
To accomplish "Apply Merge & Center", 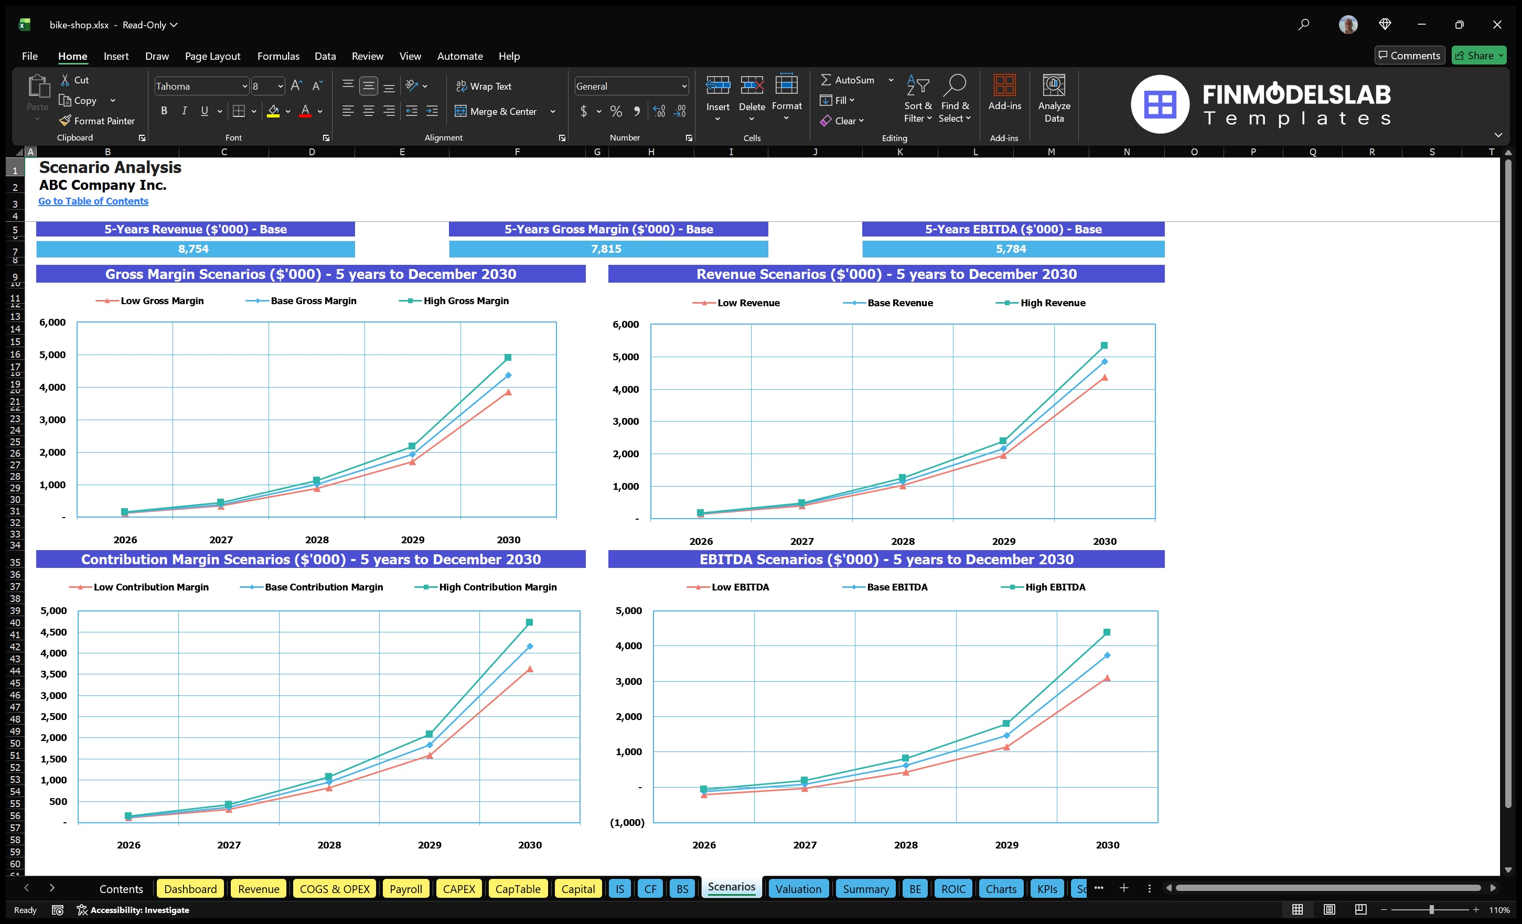I will coord(497,111).
